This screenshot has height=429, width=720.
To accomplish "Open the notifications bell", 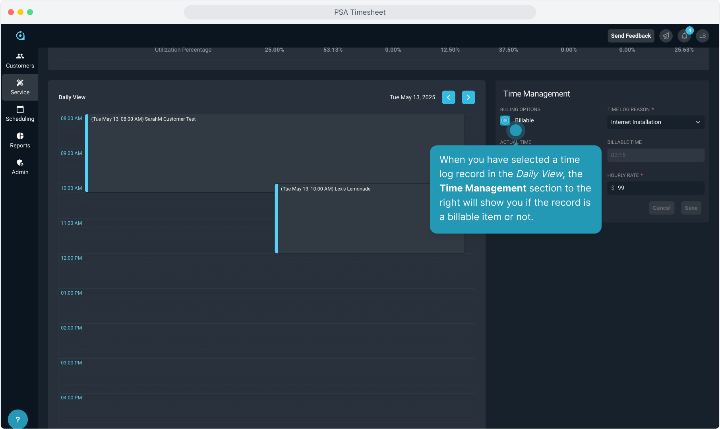I will coord(684,36).
